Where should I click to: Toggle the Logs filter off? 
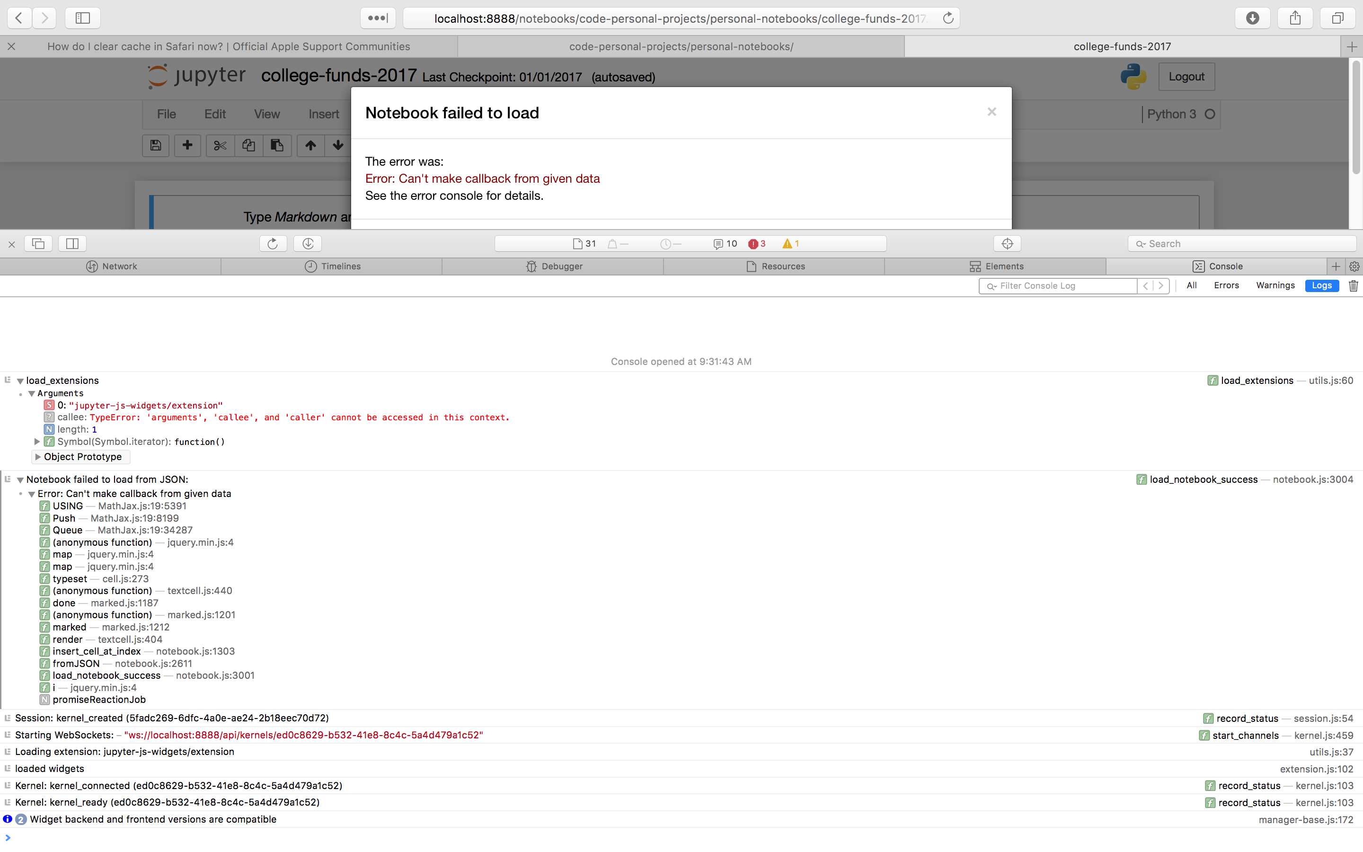[1321, 286]
